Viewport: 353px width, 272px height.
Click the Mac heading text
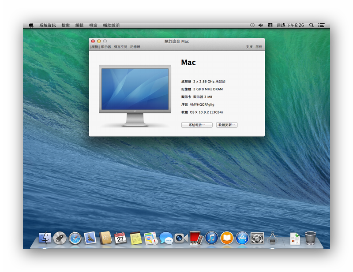tap(188, 62)
